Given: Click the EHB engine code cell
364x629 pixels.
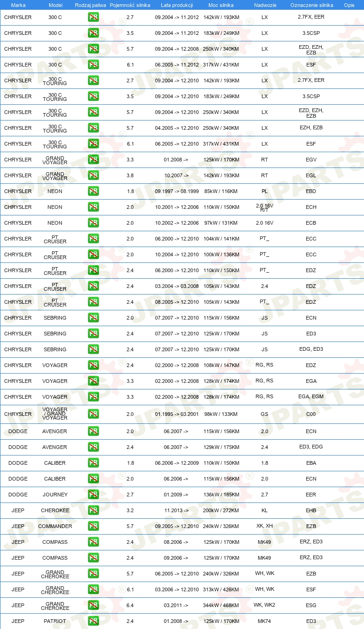Looking at the screenshot, I should click(311, 510).
